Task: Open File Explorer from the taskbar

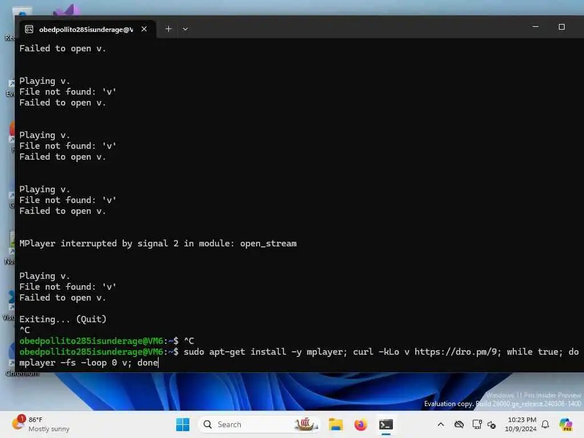Action: click(x=335, y=424)
